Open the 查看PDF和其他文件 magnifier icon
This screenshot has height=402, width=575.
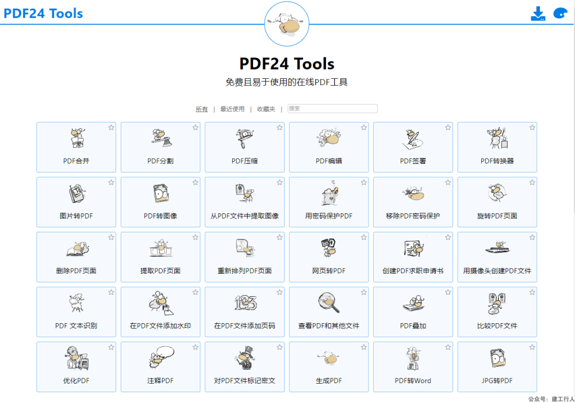click(x=328, y=303)
